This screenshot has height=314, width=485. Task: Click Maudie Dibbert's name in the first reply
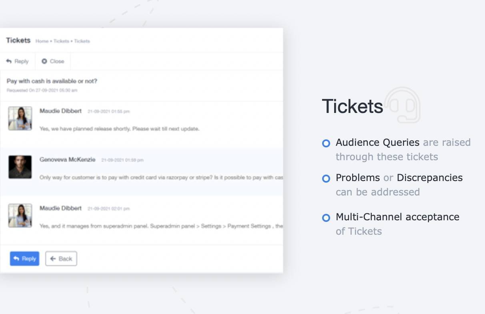pos(60,111)
